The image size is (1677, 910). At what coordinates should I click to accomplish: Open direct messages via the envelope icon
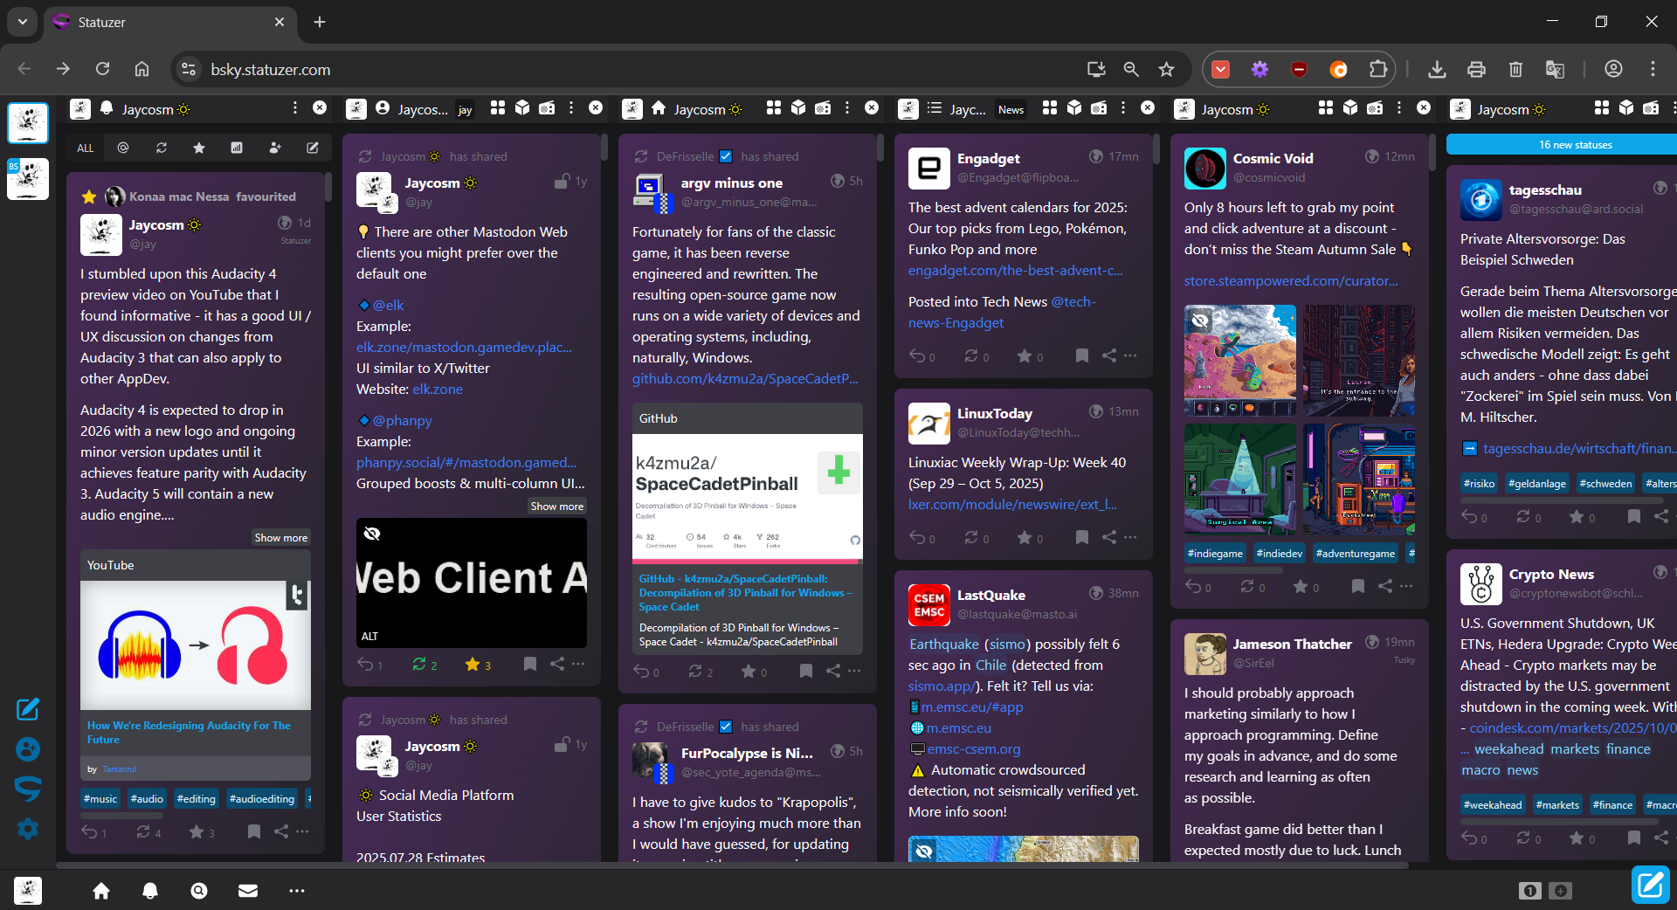[x=248, y=891]
